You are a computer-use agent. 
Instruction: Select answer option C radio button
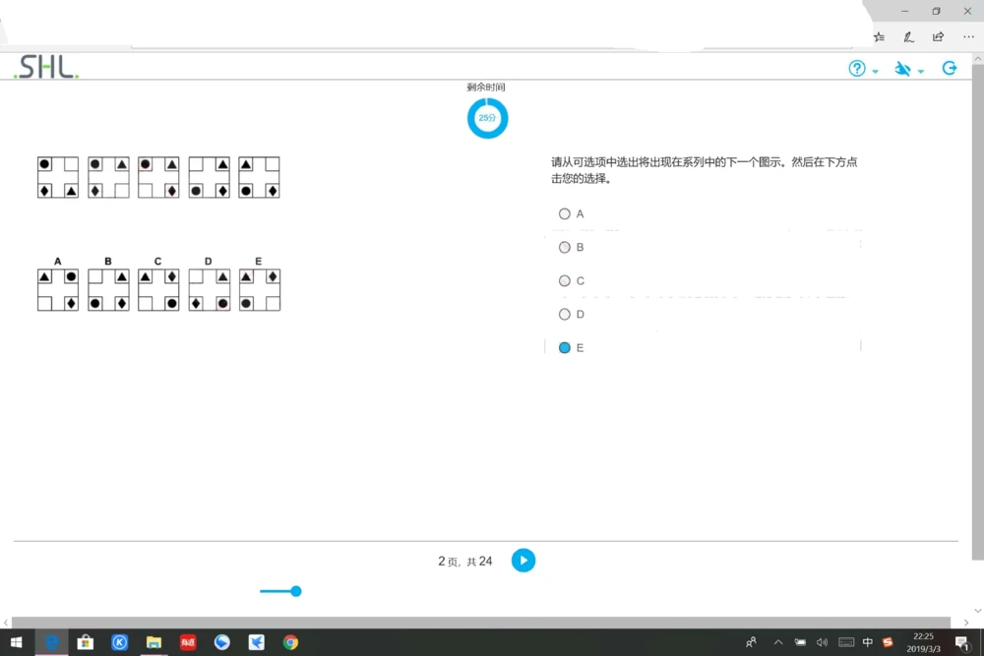pyautogui.click(x=565, y=280)
